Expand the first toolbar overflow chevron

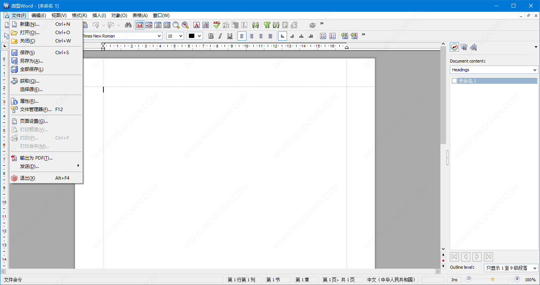(322, 23)
